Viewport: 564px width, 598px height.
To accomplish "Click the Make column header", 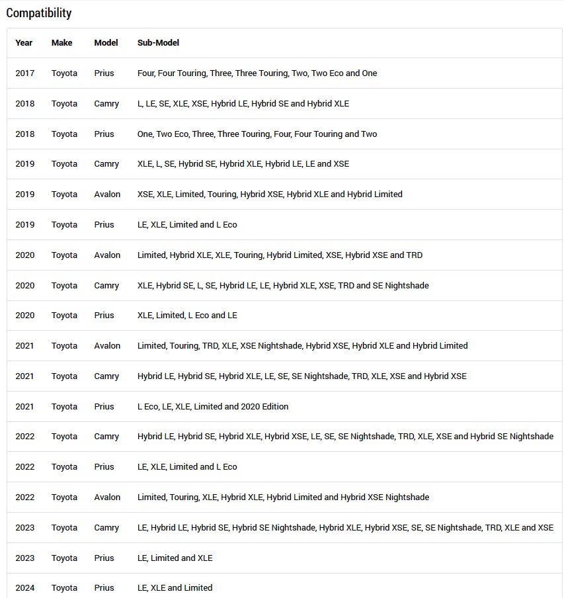I will pyautogui.click(x=61, y=43).
